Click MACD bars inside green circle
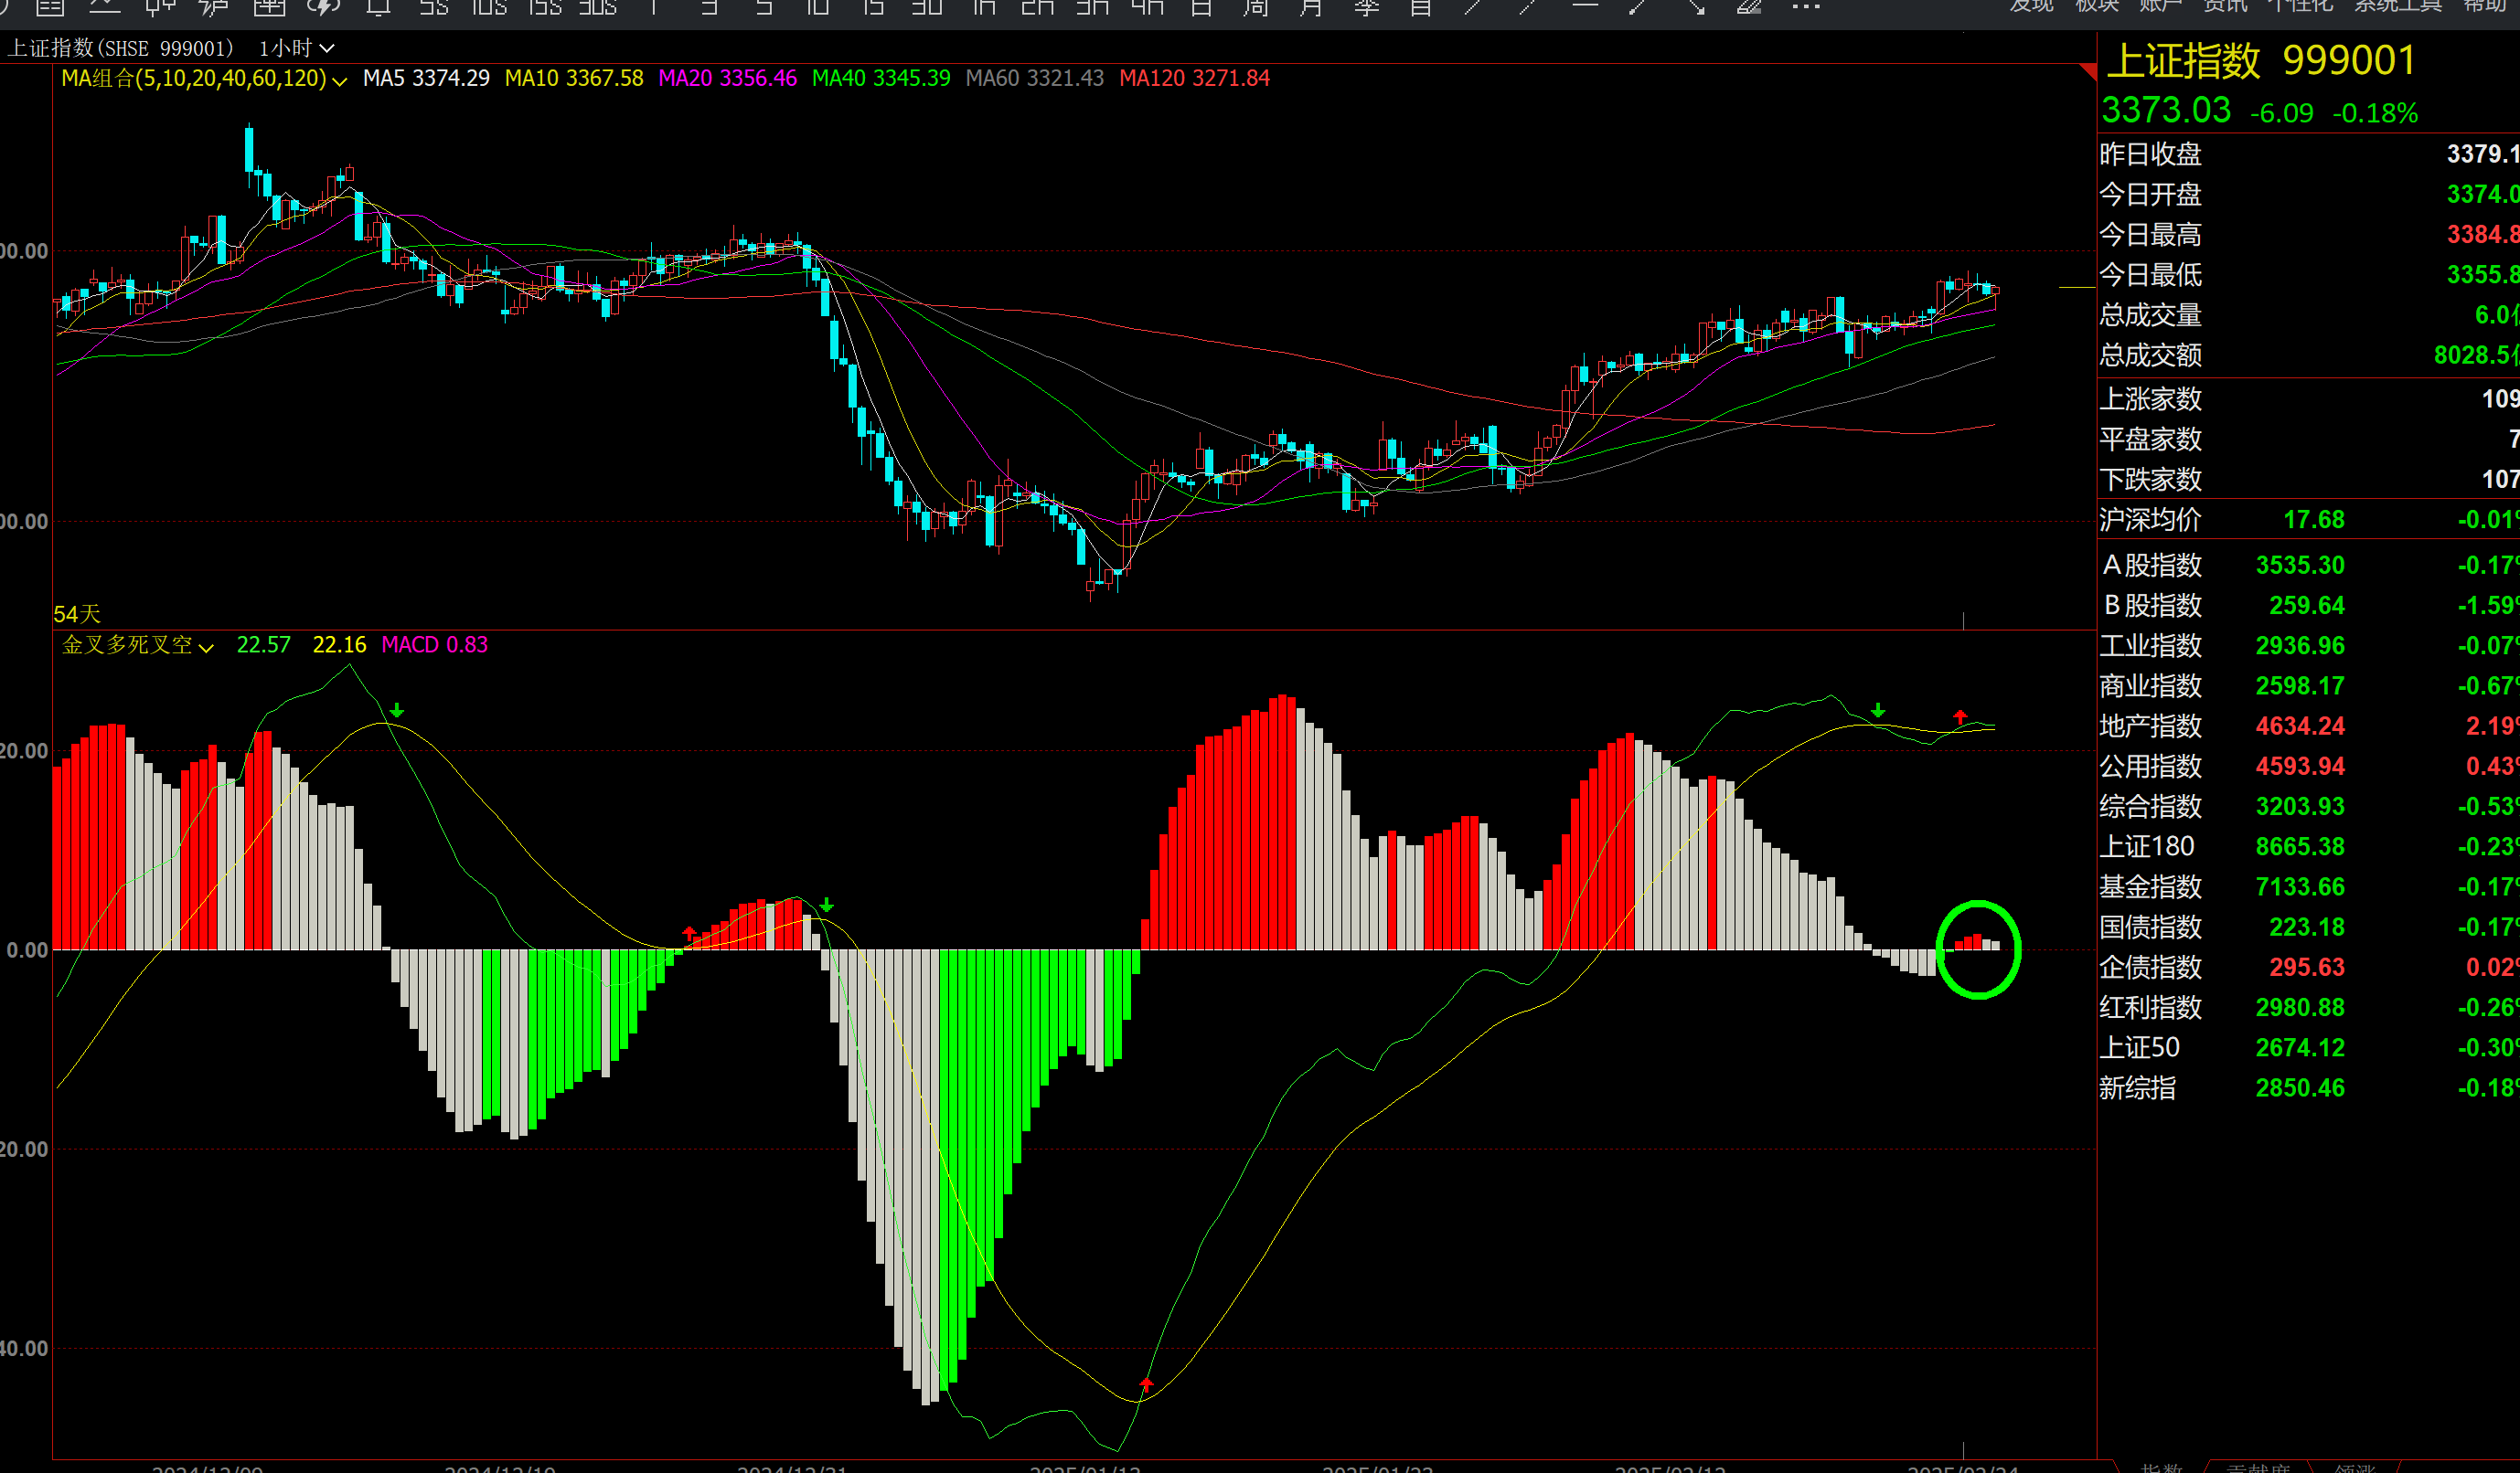2520x1473 pixels. coord(1977,941)
